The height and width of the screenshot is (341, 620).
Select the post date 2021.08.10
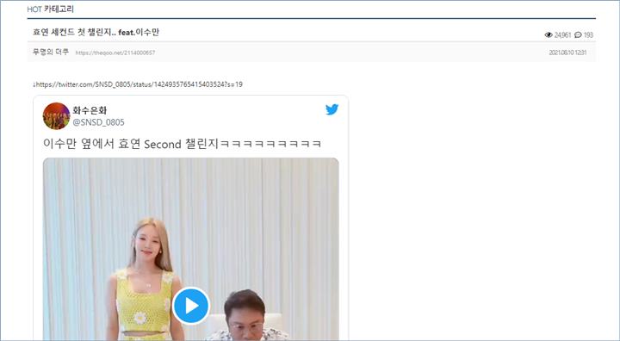coord(567,53)
